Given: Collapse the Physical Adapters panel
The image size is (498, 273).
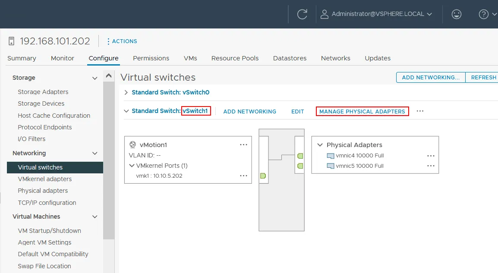Looking at the screenshot, I should (320, 145).
